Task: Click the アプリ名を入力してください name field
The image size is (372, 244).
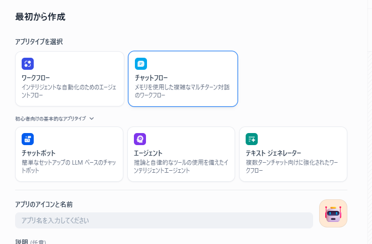Action: (x=164, y=220)
